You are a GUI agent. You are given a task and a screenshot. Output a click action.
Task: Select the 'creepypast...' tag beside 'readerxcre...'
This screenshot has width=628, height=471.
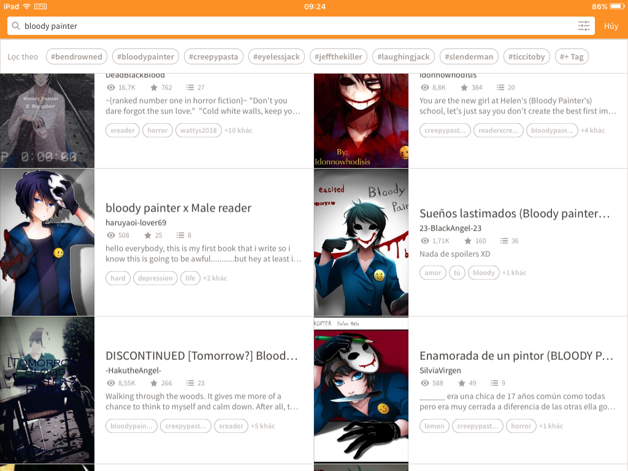(445, 130)
